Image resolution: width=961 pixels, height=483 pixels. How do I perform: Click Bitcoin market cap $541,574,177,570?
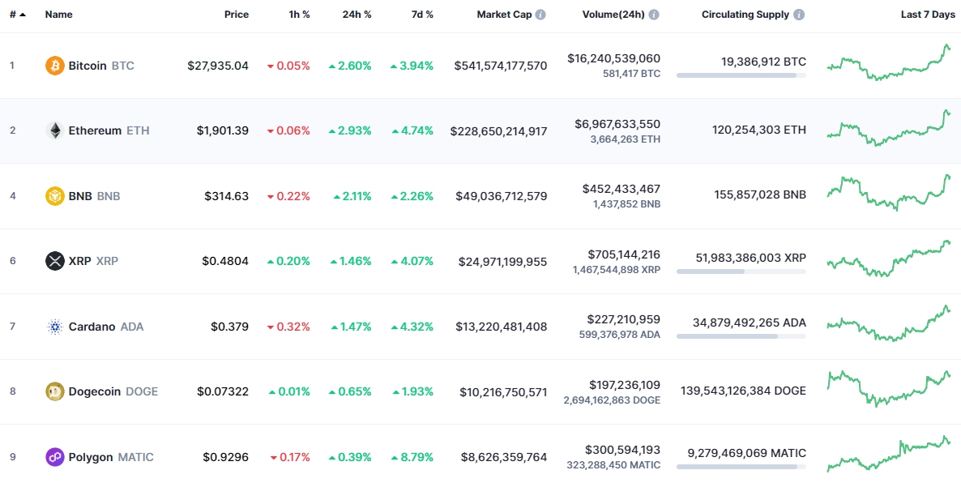[501, 66]
